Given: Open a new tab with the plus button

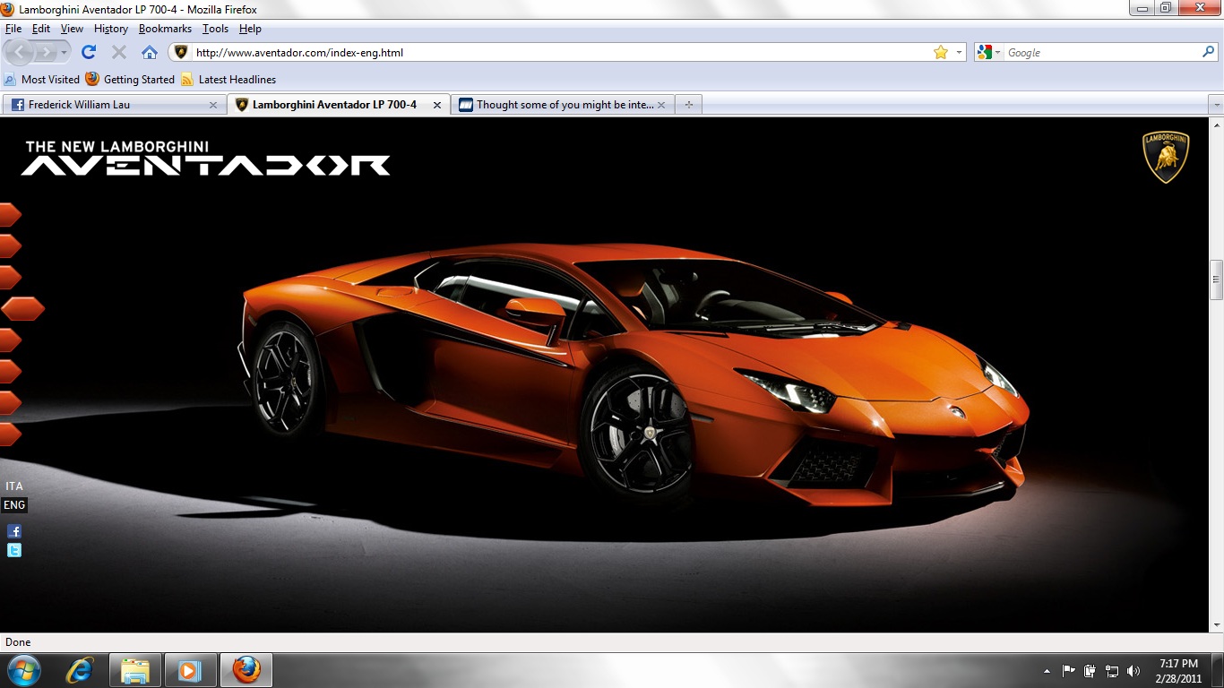Looking at the screenshot, I should click(688, 105).
